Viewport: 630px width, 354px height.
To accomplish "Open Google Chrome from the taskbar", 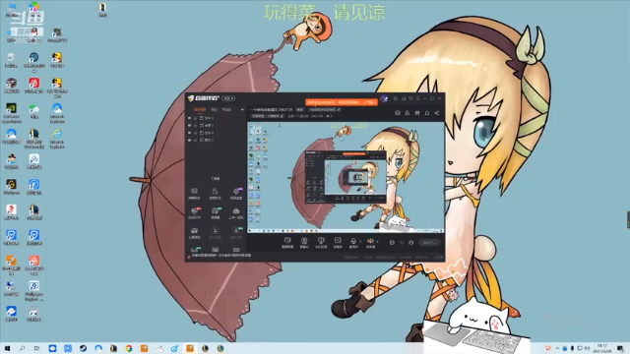I will 129,348.
